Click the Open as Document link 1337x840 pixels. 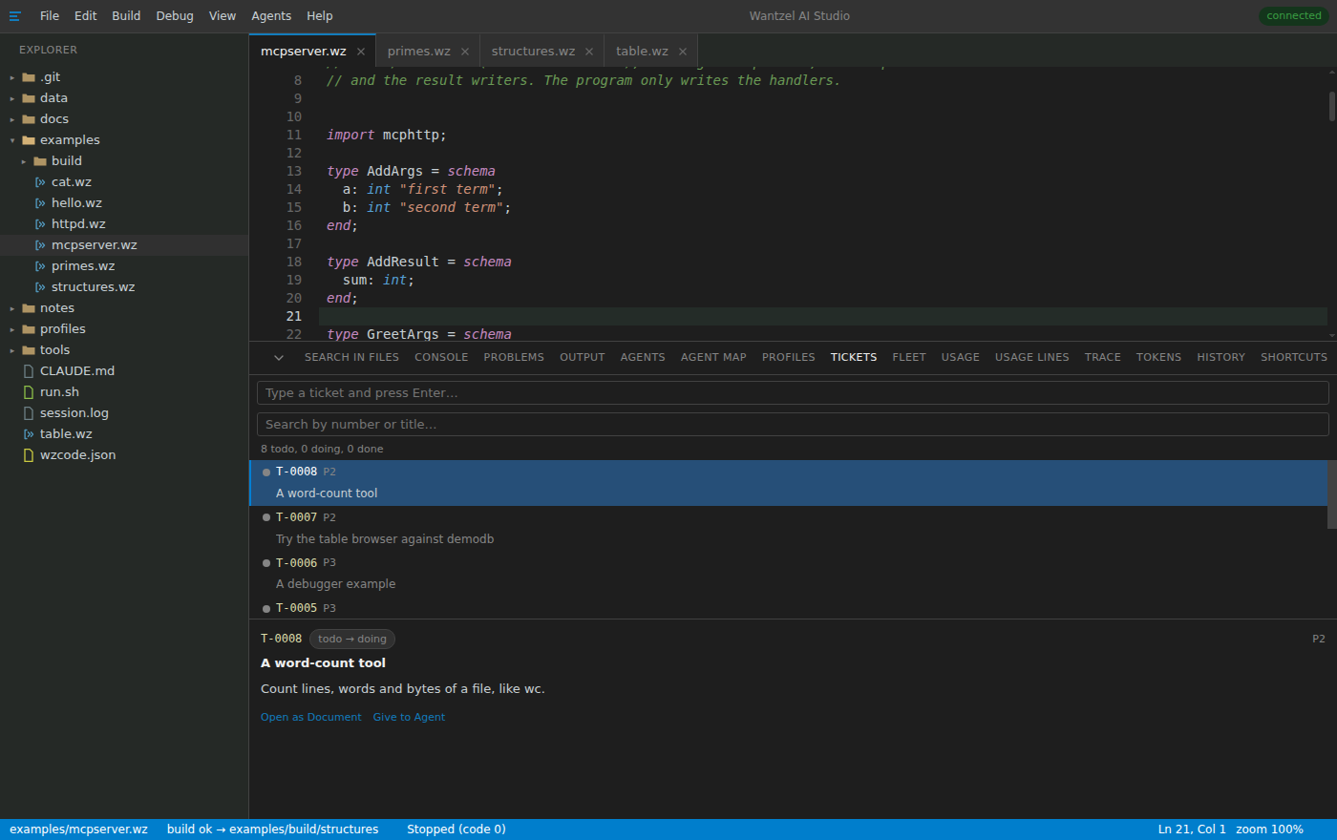click(x=311, y=718)
